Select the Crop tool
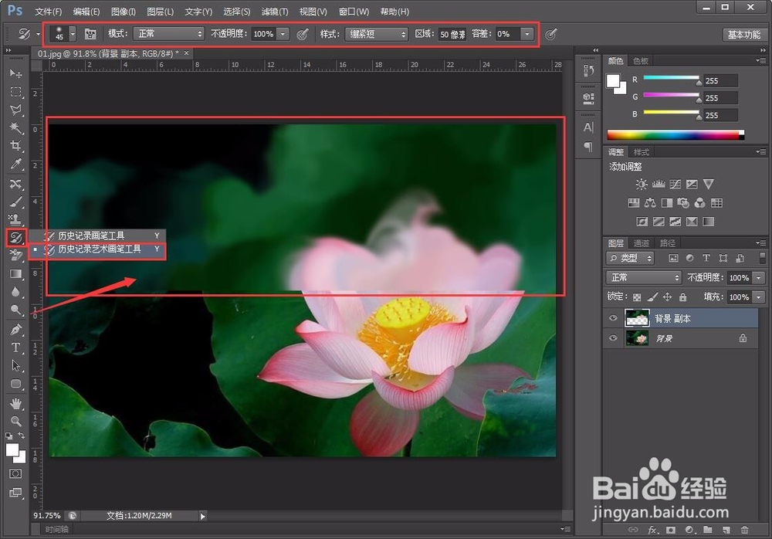772x539 pixels. click(16, 146)
